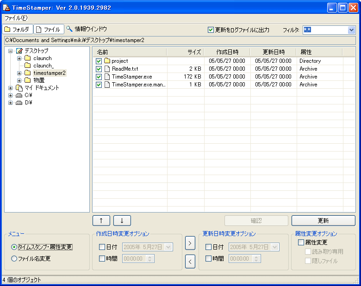The width and height of the screenshot is (361, 286).
Task: Click the move up arrow button
Action: pyautogui.click(x=101, y=220)
